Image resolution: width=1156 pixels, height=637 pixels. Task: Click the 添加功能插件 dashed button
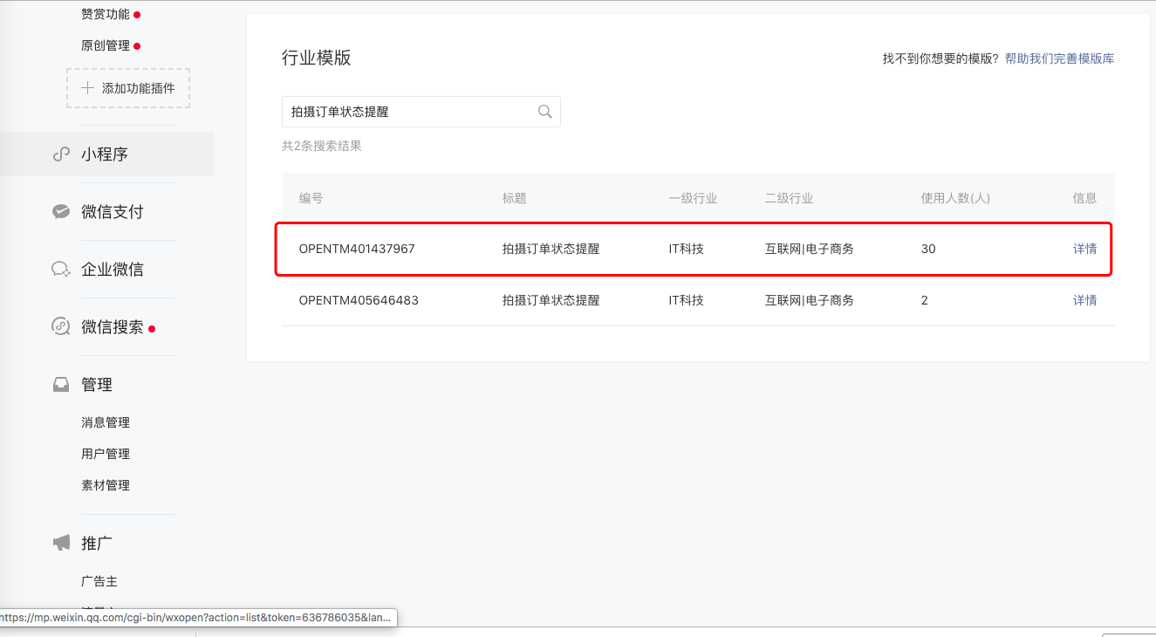(127, 87)
